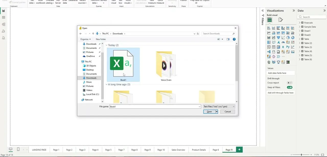The image size is (327, 157).
Task: Select the Python visual
Action: (288, 47)
